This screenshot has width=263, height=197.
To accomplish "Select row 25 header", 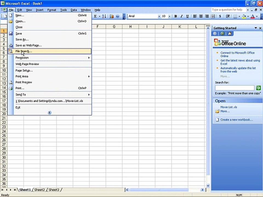I will 4,135.
